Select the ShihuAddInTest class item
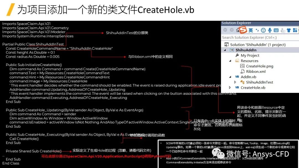 click(x=260, y=82)
